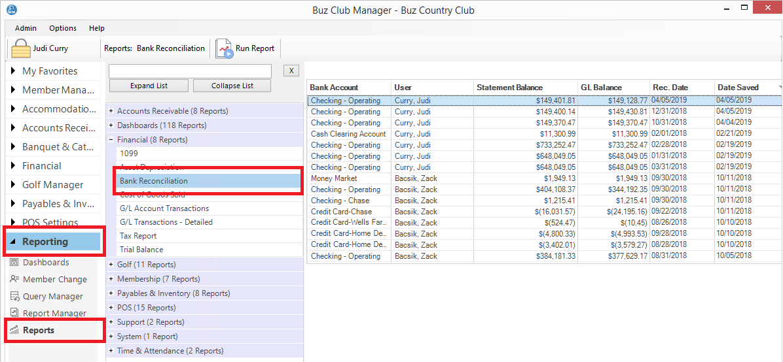
Task: Click the Reports bar chart icon
Action: pyautogui.click(x=14, y=331)
